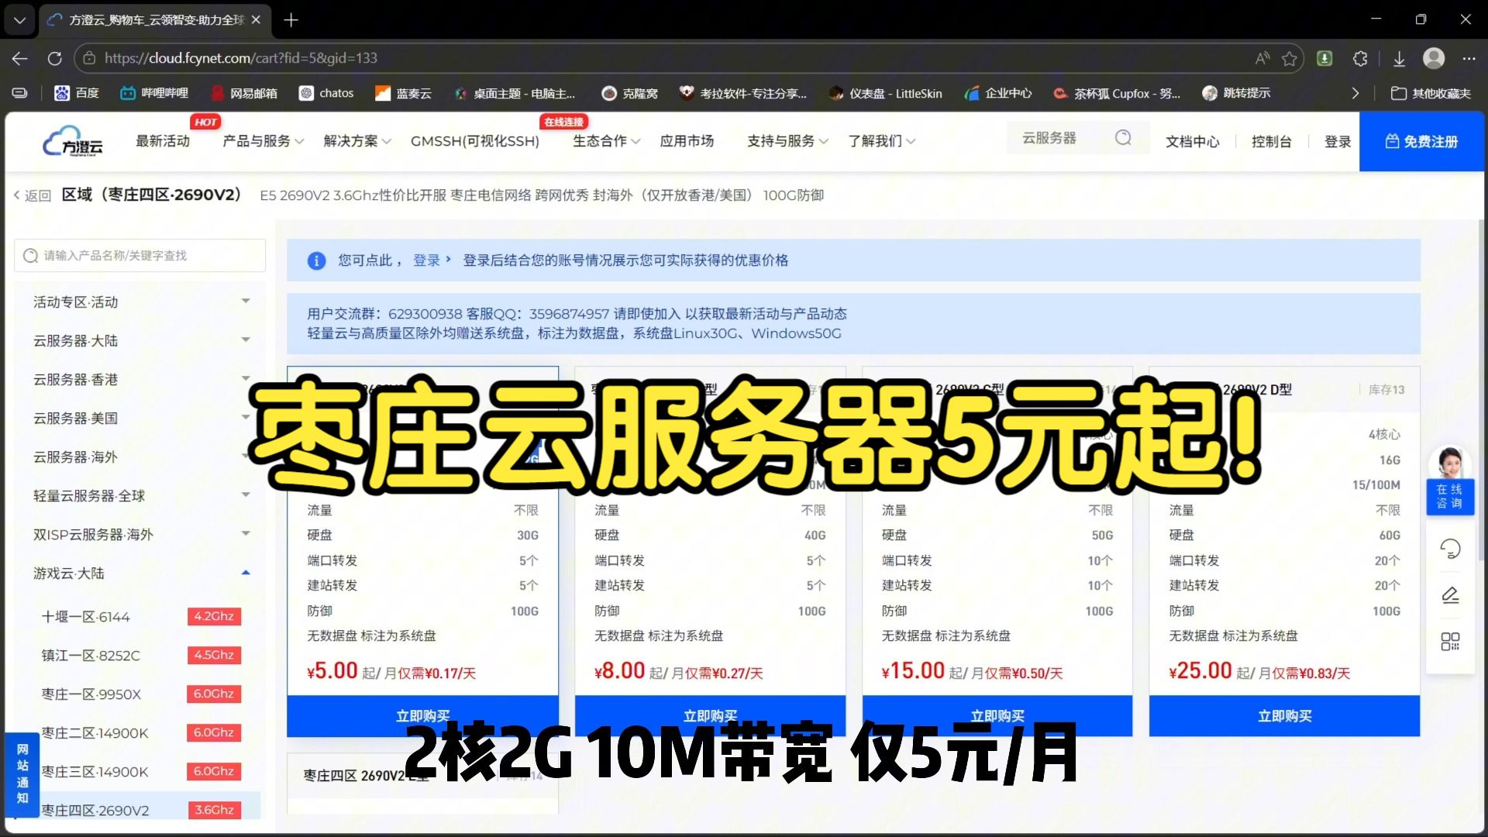Expand 生态合作 menu

click(606, 141)
